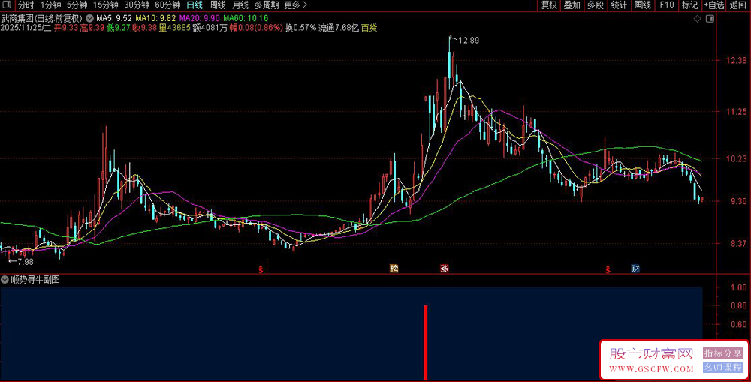Open the F10 company info
Viewport: 751px width, 382px height.
pos(666,5)
